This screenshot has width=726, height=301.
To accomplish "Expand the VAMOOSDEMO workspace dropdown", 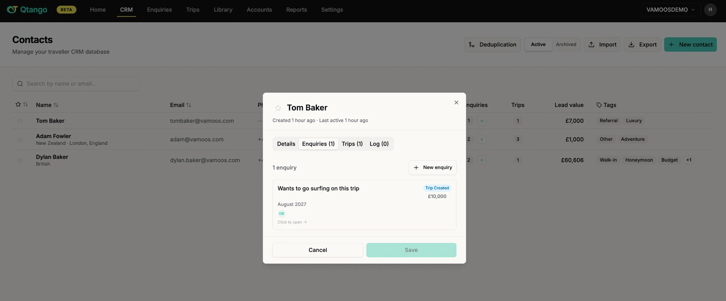I will [x=671, y=9].
